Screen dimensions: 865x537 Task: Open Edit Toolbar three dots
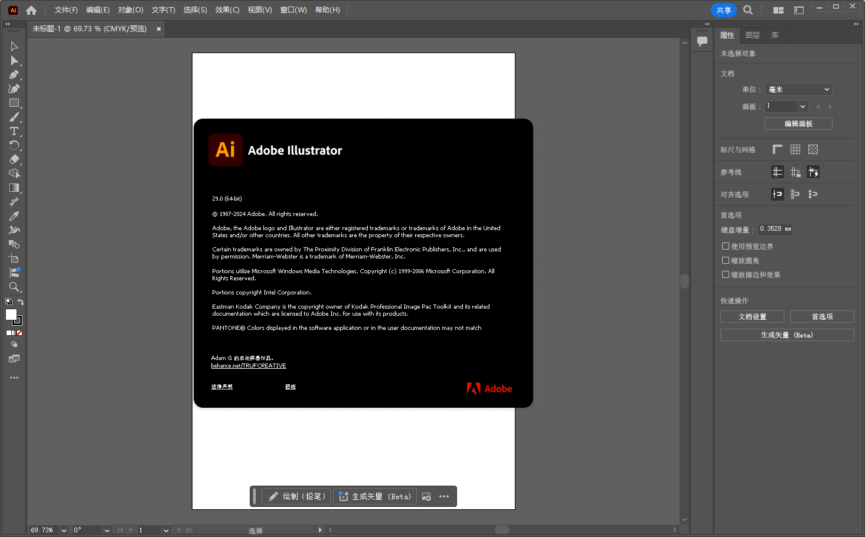pyautogui.click(x=14, y=378)
